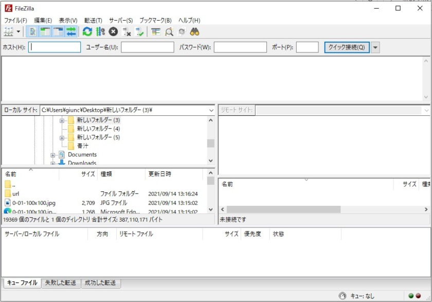Click the クイック接続(Q) button
This screenshot has height=302, width=432.
(347, 47)
